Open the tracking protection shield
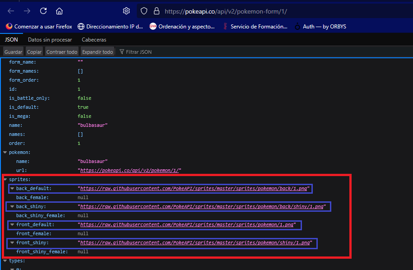The image size is (413, 270). [144, 11]
